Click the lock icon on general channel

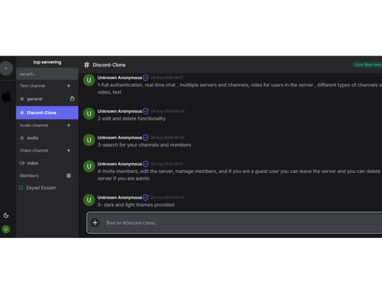pyautogui.click(x=72, y=98)
